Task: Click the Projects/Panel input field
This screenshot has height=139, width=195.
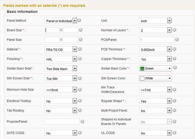Action: [x=62, y=122]
